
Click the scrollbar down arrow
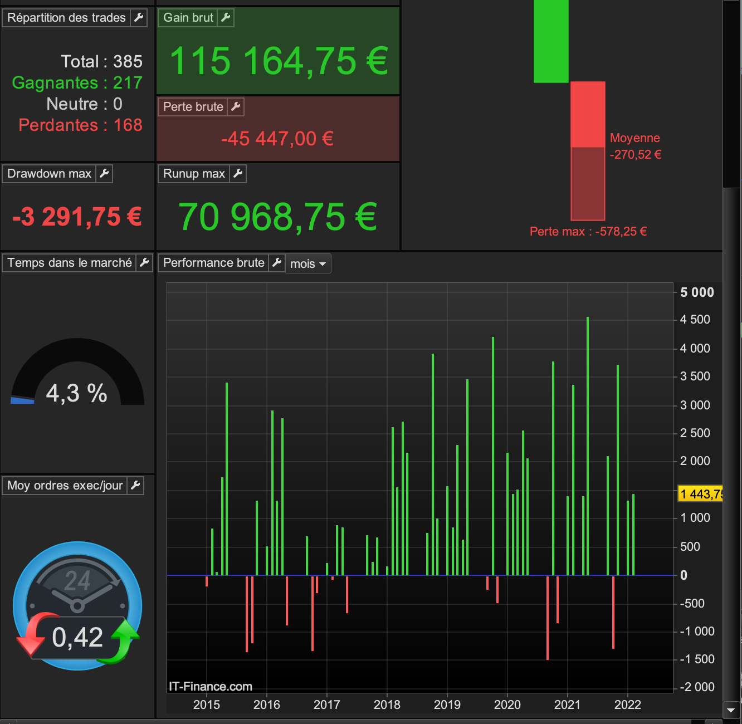tap(731, 710)
